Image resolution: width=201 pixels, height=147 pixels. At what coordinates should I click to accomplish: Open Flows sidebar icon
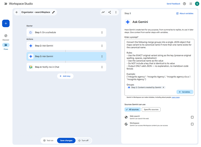(x=6, y=45)
